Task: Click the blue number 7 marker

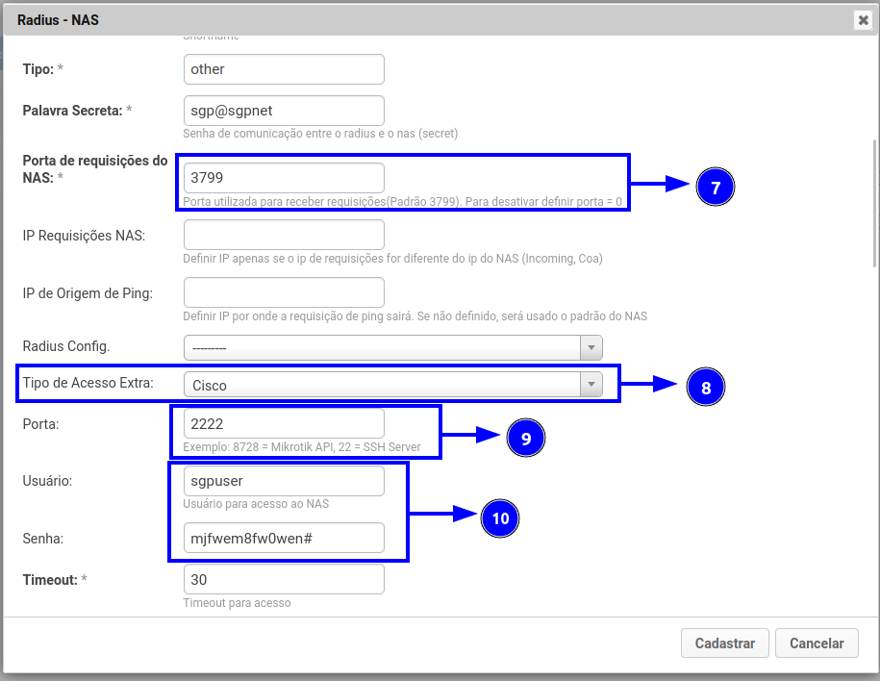Action: (x=715, y=188)
